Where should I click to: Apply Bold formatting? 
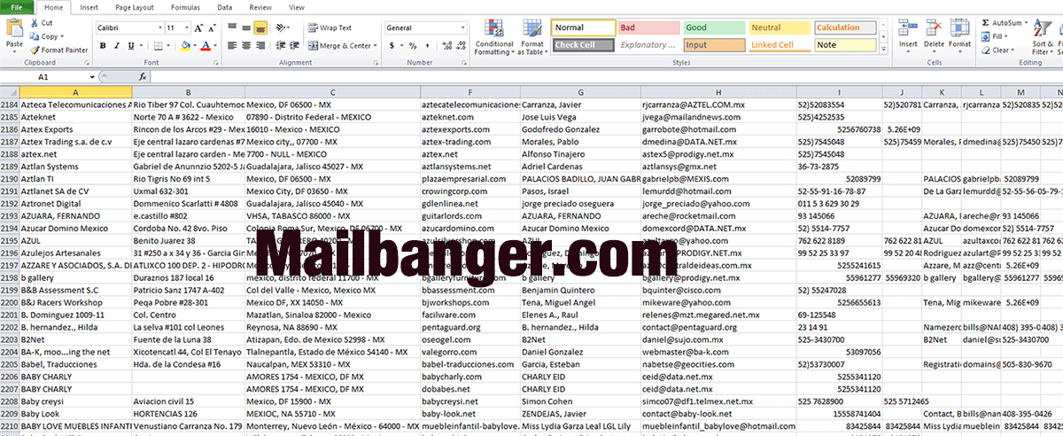[101, 45]
